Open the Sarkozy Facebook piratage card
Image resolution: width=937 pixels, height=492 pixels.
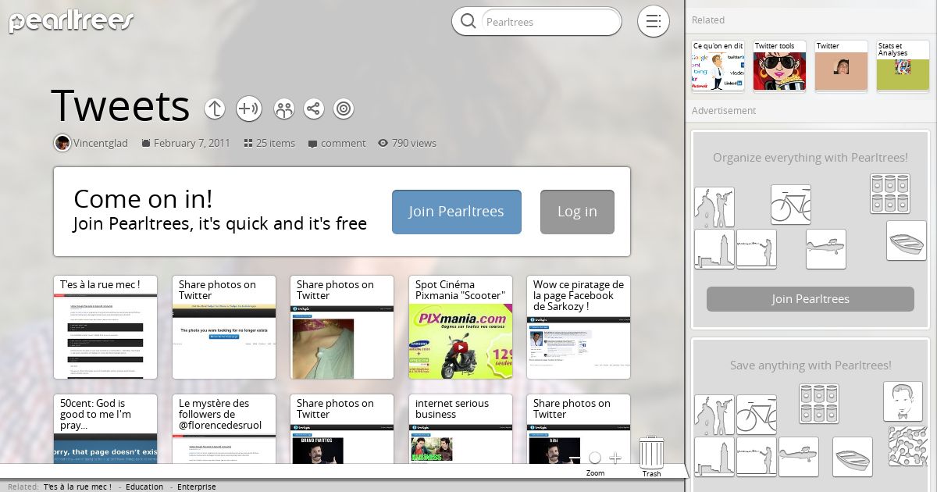(579, 327)
